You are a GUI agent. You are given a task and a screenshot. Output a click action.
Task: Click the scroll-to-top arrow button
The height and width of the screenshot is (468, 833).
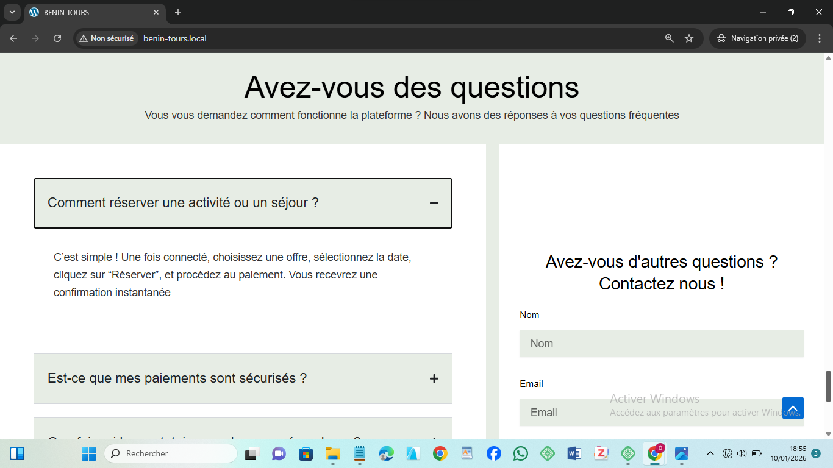(x=793, y=408)
